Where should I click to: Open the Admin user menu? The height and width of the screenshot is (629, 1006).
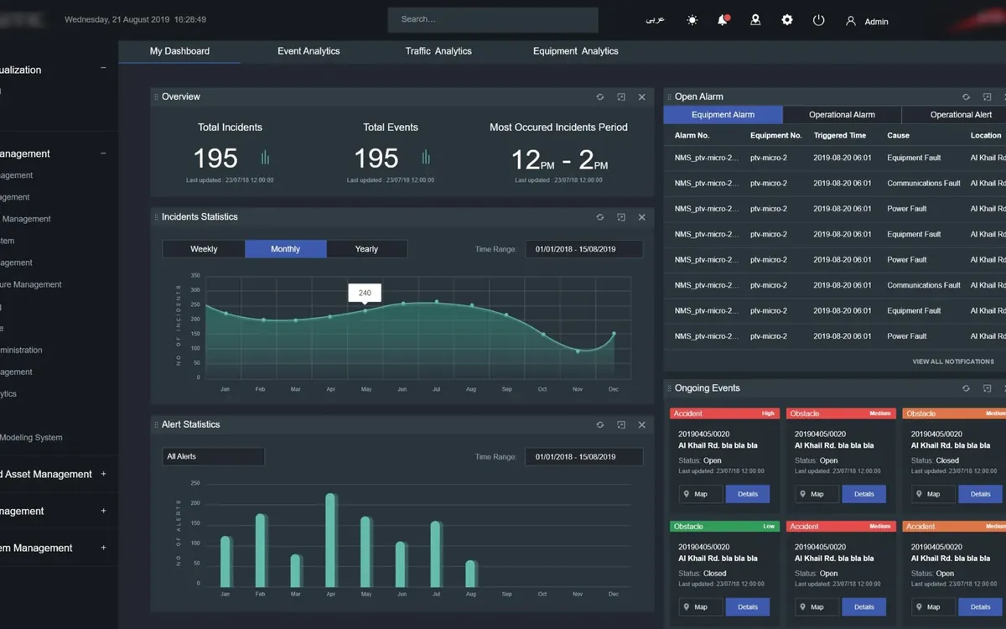click(x=867, y=21)
